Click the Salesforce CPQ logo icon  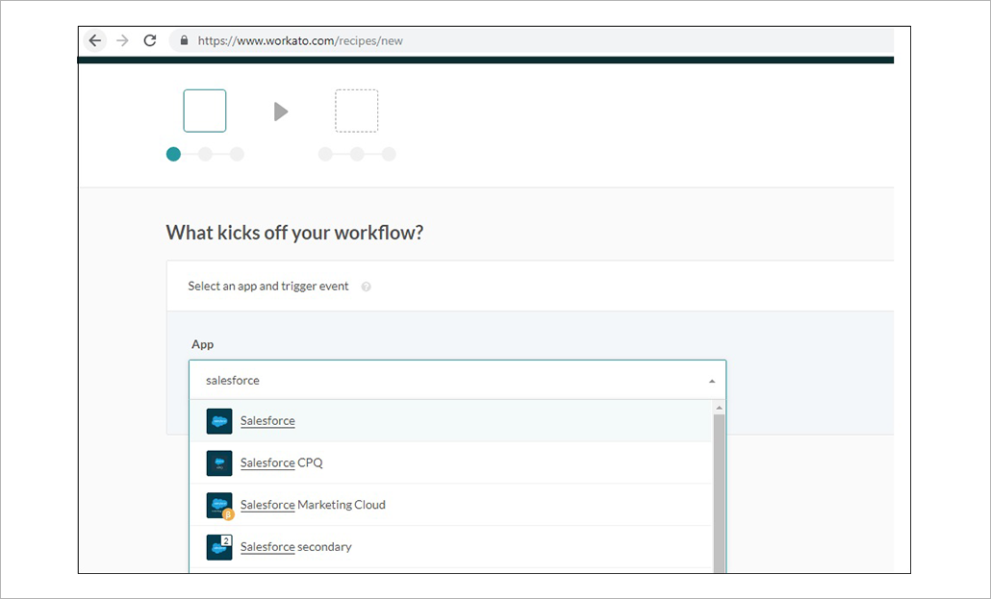click(x=219, y=463)
